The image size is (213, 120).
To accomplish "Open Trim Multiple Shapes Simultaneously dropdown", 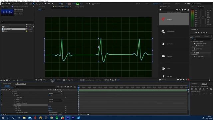I will [55, 113].
